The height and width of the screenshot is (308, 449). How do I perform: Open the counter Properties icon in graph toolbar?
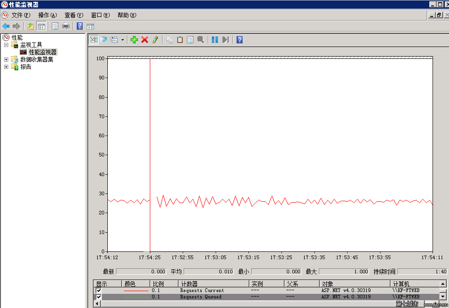pyautogui.click(x=190, y=40)
